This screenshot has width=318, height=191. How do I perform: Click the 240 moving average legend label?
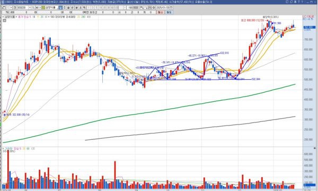click(83, 17)
